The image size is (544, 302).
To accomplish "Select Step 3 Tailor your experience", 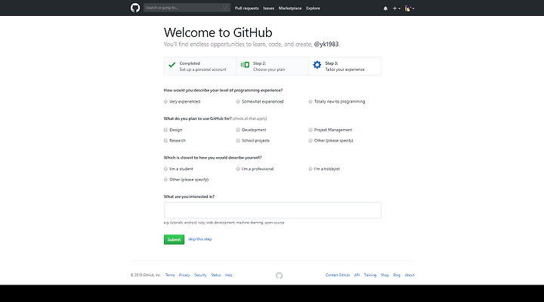I will (x=345, y=66).
